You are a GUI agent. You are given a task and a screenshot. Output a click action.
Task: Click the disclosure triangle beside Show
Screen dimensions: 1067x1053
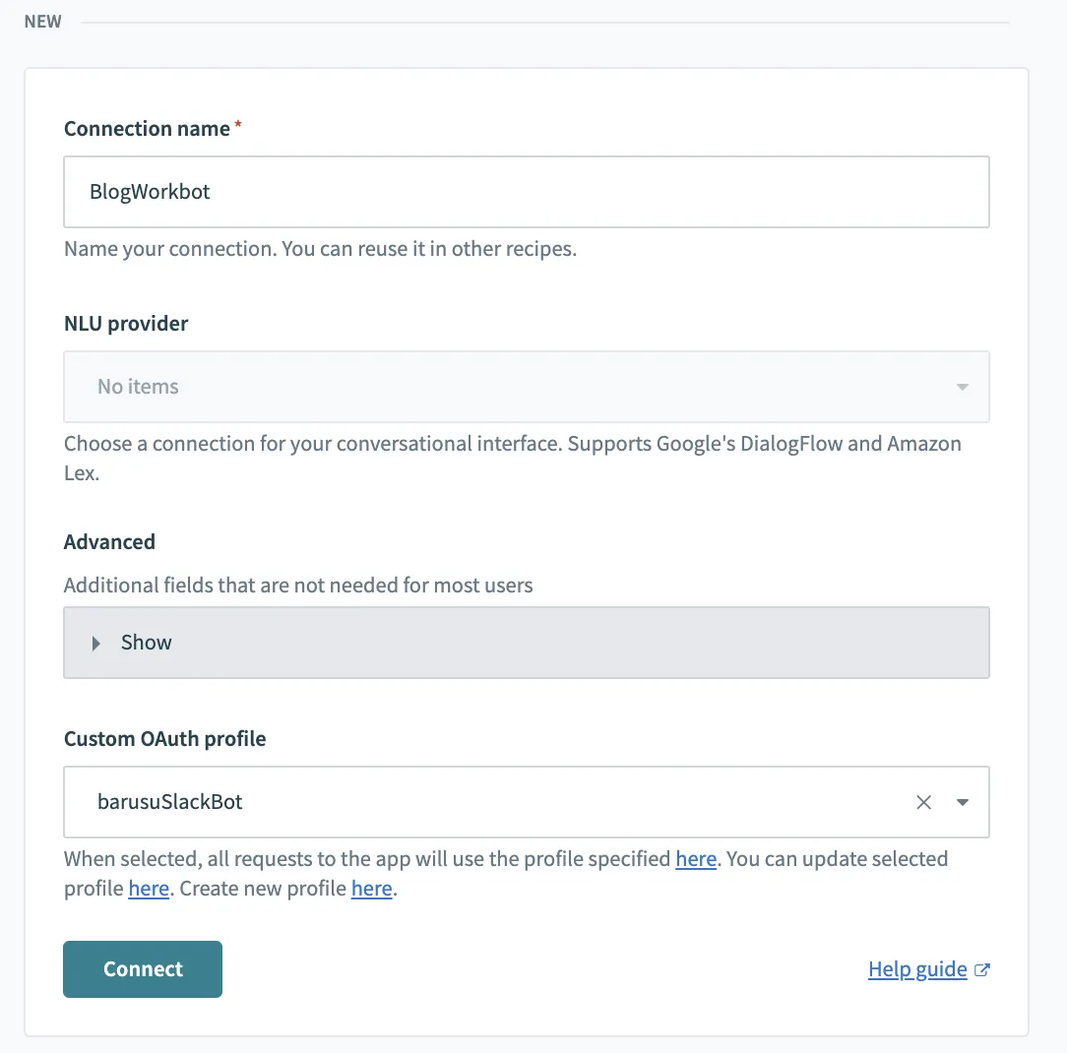pos(96,643)
